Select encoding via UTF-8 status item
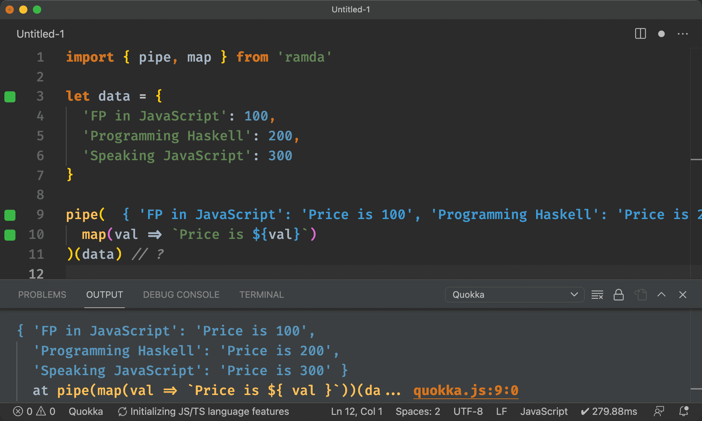 (468, 411)
